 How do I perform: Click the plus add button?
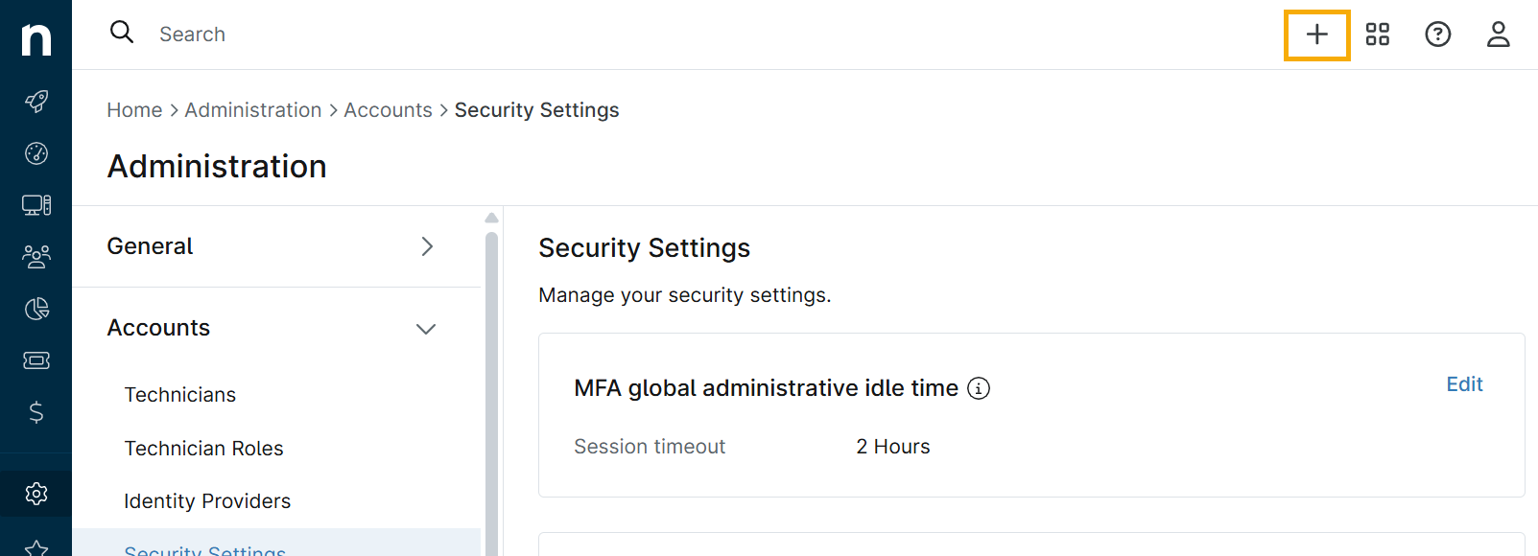pyautogui.click(x=1316, y=35)
